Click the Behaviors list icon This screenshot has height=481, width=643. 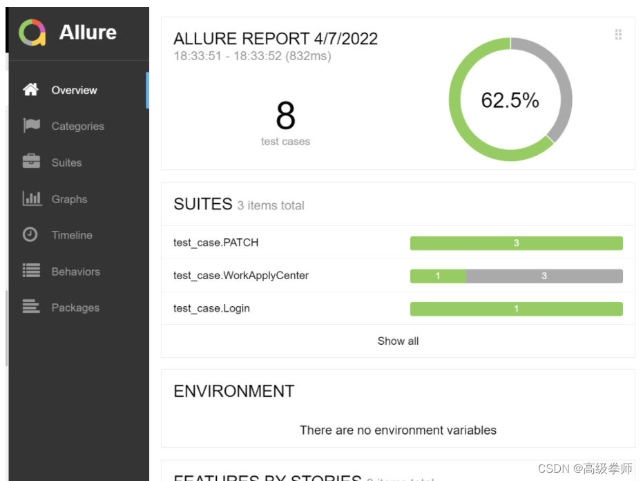pos(31,270)
